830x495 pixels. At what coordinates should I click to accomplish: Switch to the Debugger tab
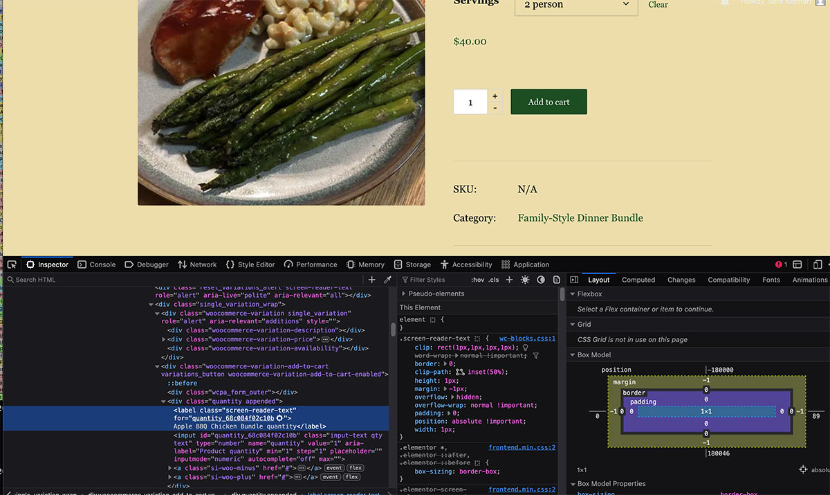(x=146, y=264)
